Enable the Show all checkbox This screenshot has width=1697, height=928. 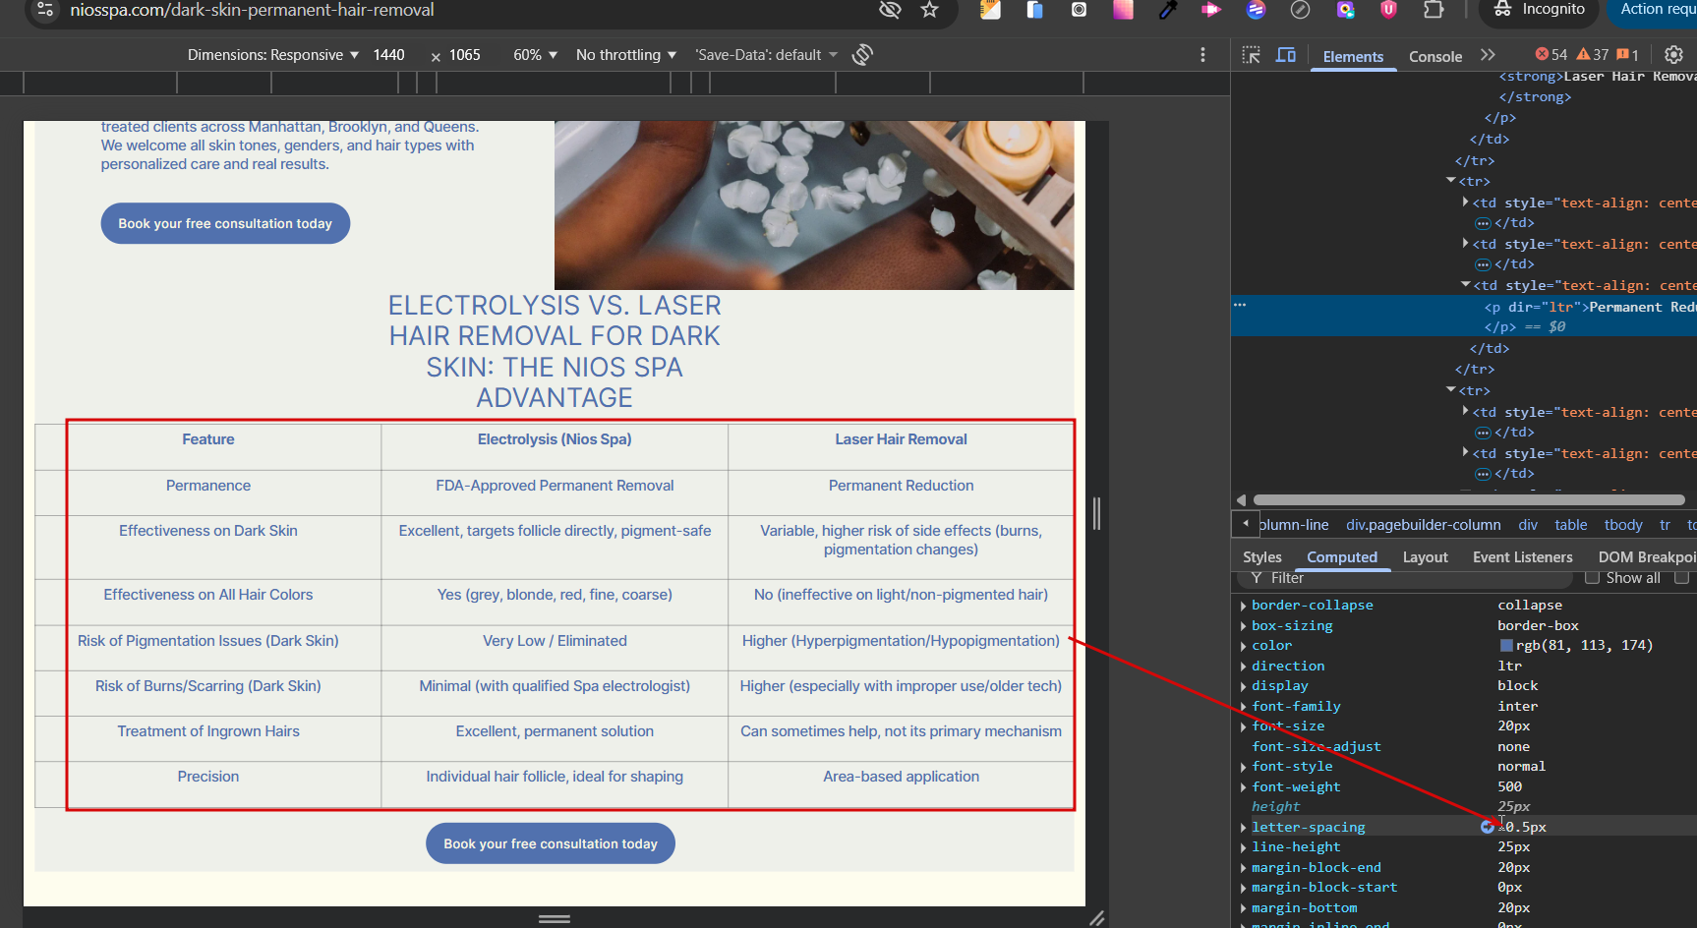click(x=1592, y=578)
